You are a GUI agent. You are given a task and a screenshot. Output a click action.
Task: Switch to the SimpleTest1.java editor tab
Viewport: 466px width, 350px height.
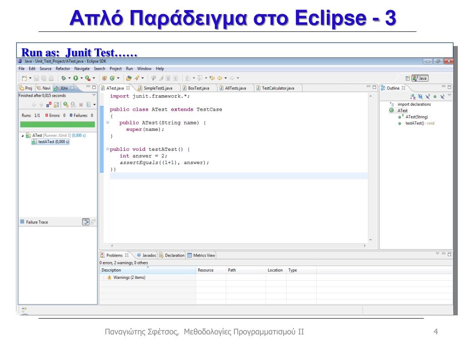click(158, 88)
